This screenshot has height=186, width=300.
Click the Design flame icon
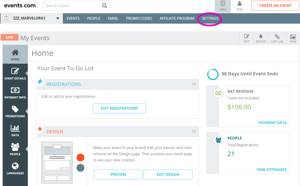[40, 129]
